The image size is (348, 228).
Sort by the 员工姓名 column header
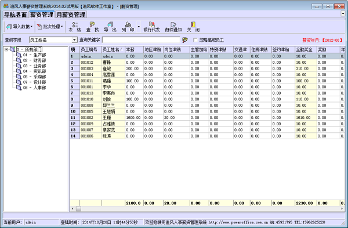[x=113, y=50]
